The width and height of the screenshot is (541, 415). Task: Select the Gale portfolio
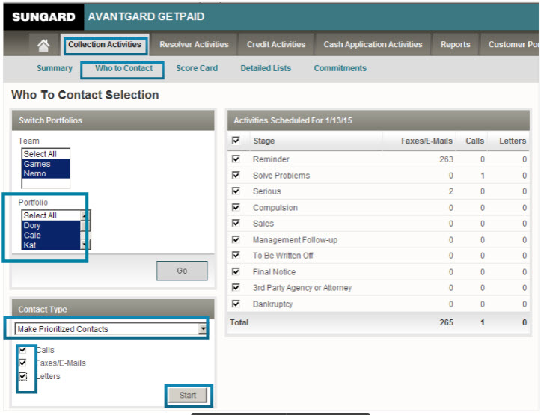(x=51, y=235)
